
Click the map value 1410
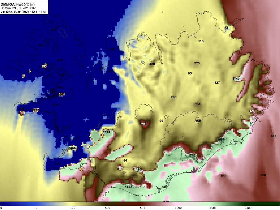tap(137, 169)
